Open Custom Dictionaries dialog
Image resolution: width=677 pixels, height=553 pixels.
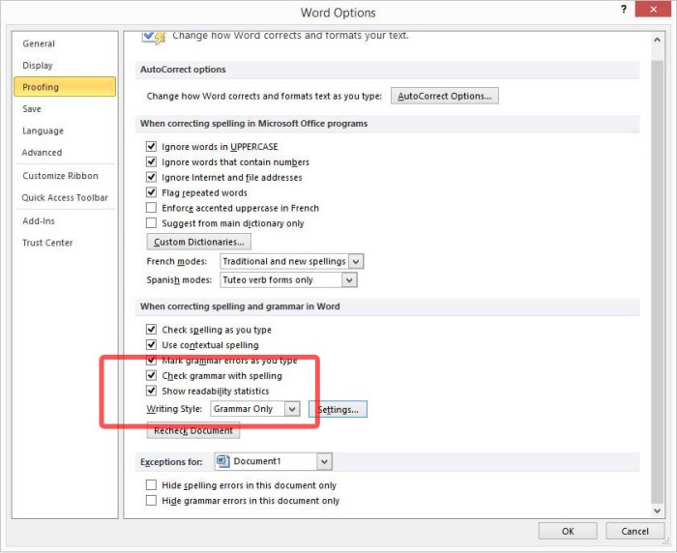(x=199, y=242)
